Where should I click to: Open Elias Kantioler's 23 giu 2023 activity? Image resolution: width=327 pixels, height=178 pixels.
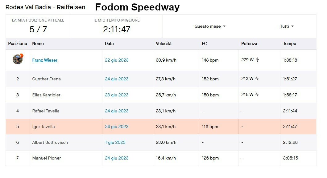click(x=117, y=95)
